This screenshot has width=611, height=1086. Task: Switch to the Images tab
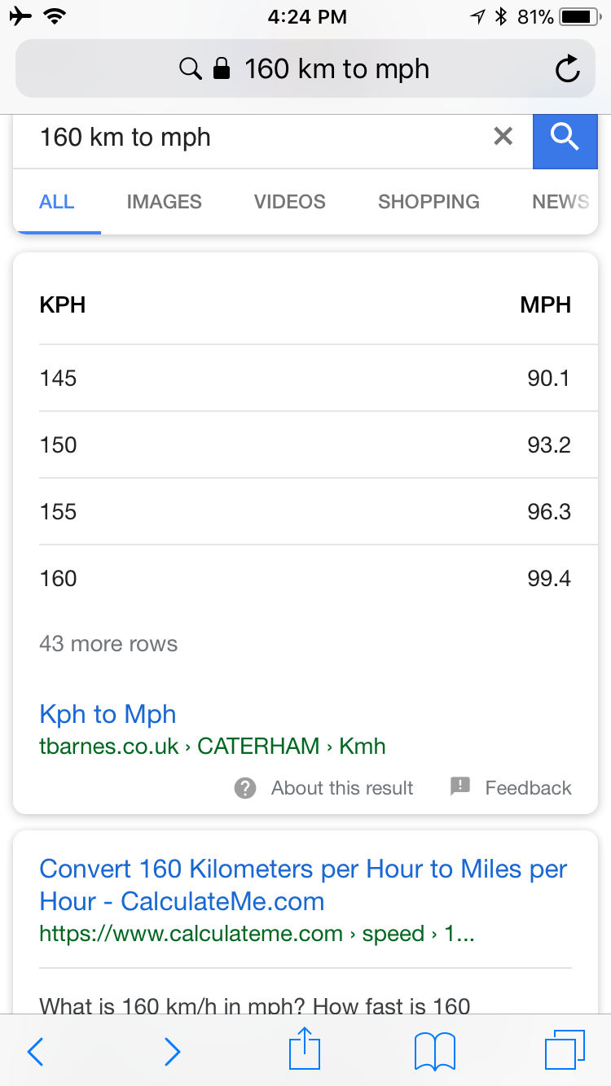tap(164, 202)
